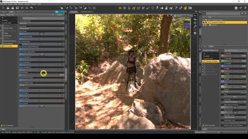Click the Save floppy disk icon
The width and height of the screenshot is (248, 139).
pos(17,8)
